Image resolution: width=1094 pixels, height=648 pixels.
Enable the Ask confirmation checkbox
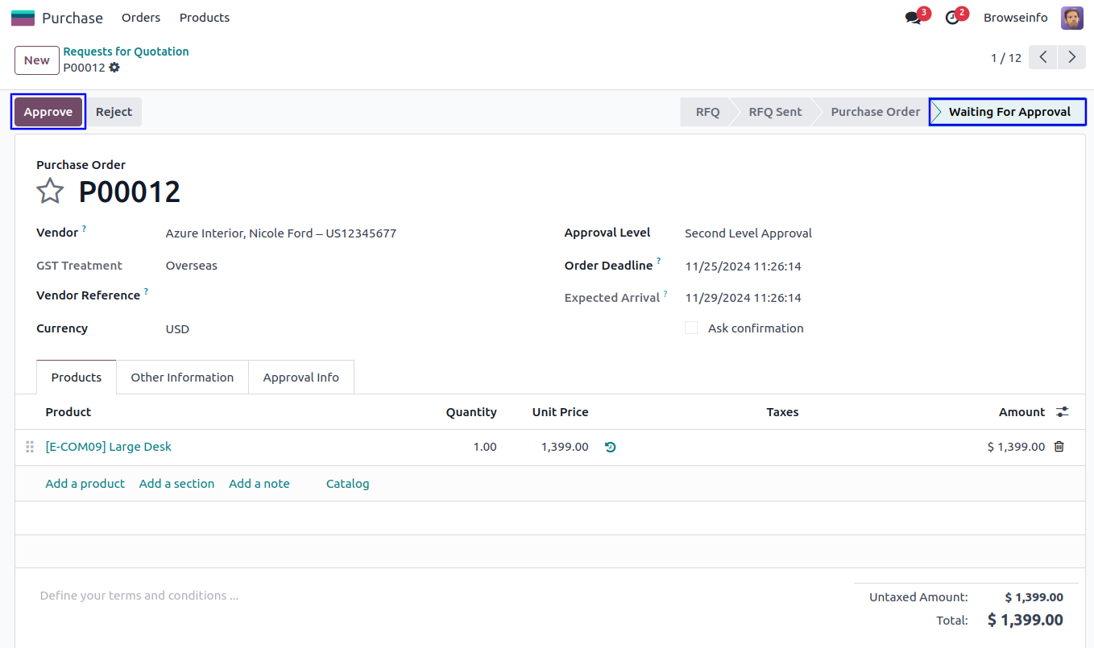pyautogui.click(x=691, y=328)
